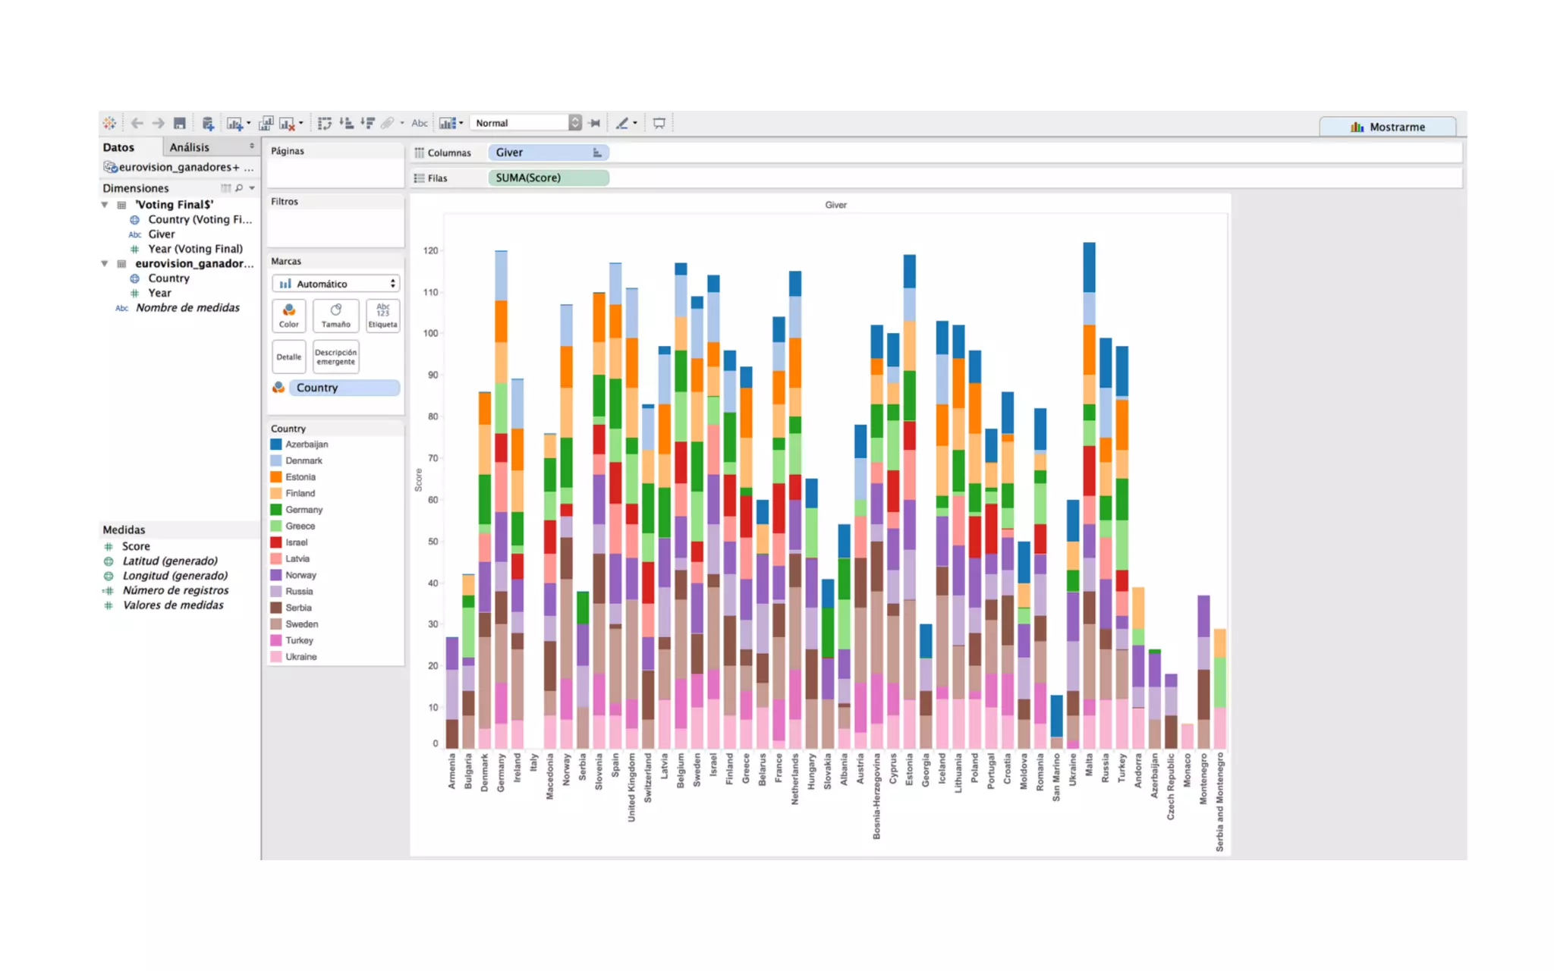Click the add new data source icon

208,123
